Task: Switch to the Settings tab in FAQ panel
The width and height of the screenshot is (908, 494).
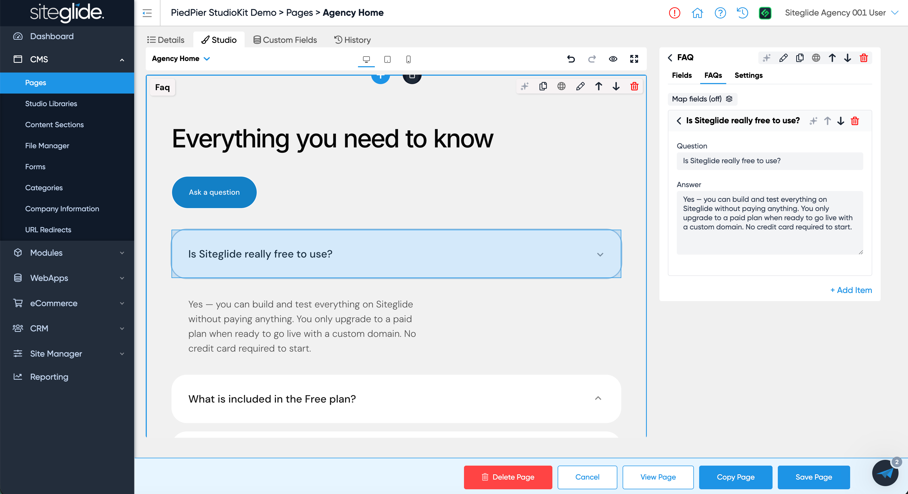Action: point(748,75)
